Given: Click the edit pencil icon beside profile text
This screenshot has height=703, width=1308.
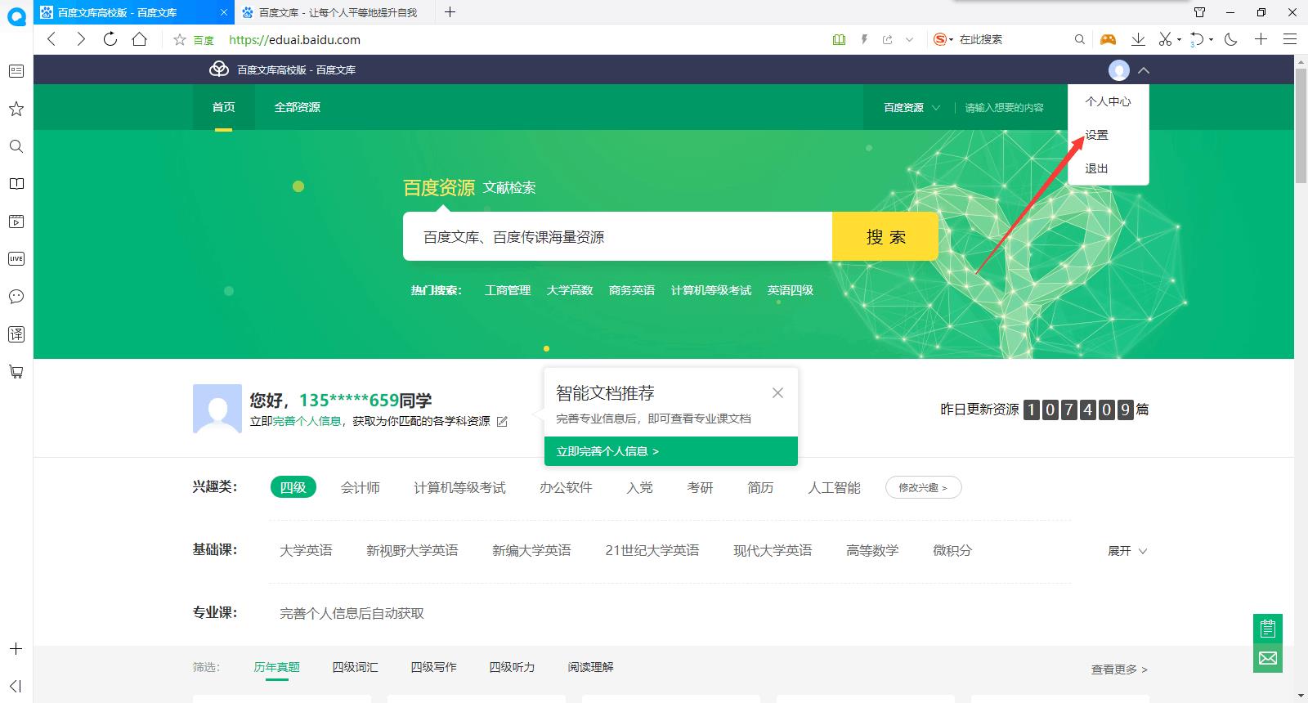Looking at the screenshot, I should (502, 422).
